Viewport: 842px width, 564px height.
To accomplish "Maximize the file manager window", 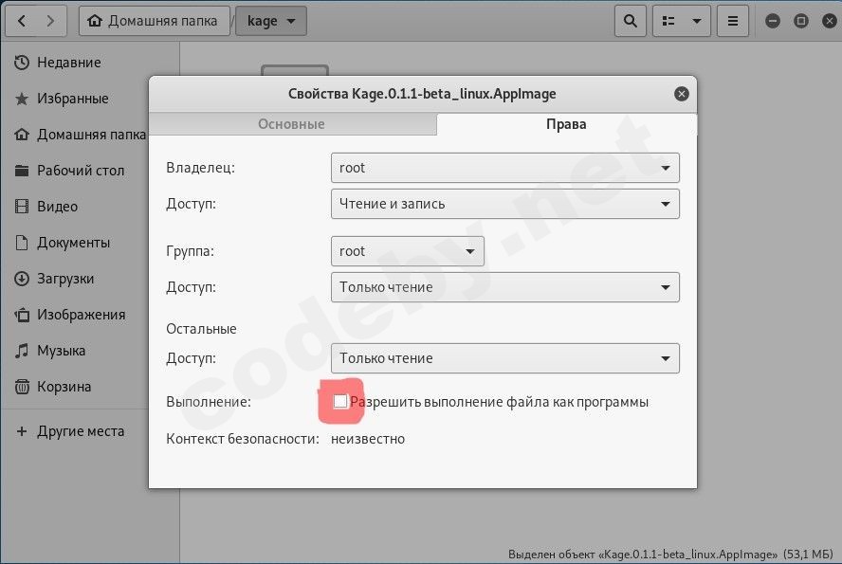I will pos(800,21).
